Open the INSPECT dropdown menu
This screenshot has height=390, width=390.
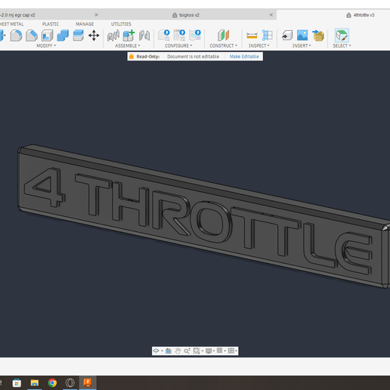tap(259, 45)
